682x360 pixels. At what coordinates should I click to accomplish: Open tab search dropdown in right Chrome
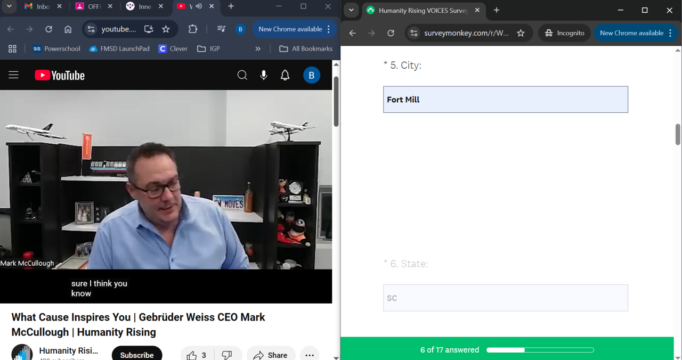click(351, 10)
